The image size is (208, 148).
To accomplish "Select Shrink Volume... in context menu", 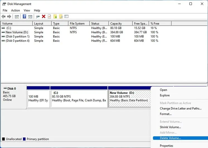I will (170, 127).
